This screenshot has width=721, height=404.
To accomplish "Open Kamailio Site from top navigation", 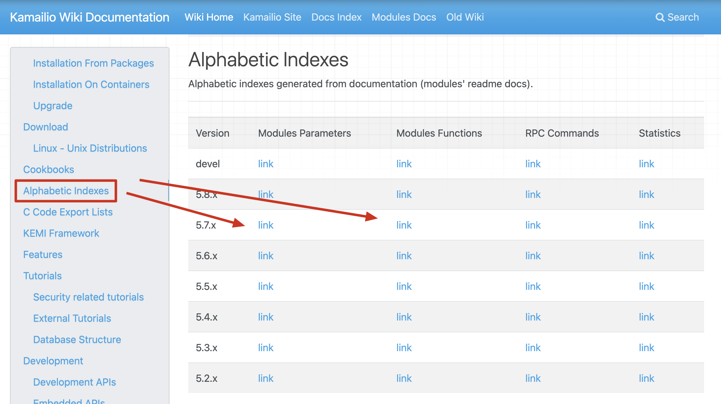I will pos(272,18).
